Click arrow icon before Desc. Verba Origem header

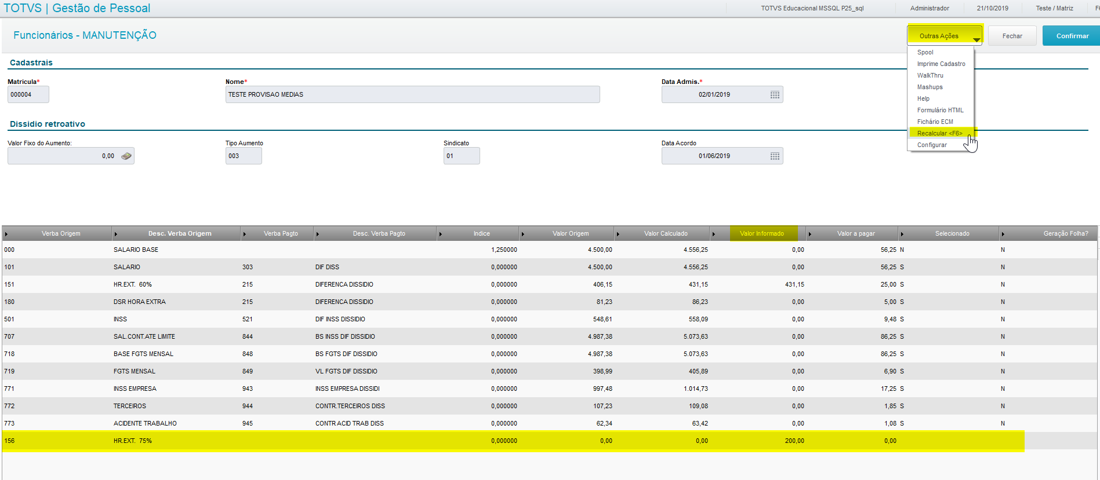coord(116,234)
